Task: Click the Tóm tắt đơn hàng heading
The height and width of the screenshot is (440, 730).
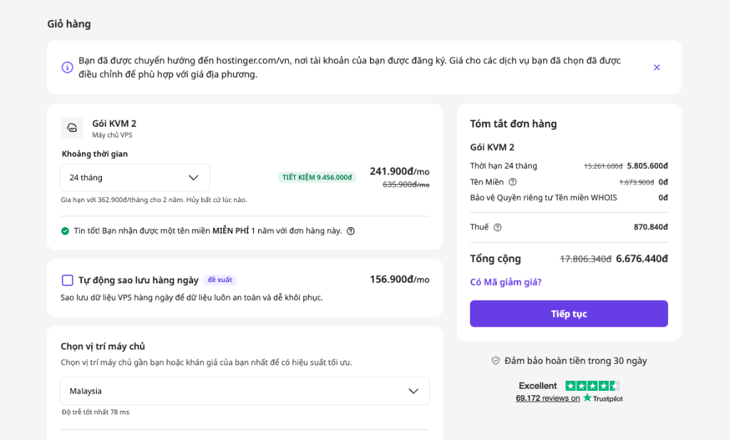Action: tap(513, 124)
